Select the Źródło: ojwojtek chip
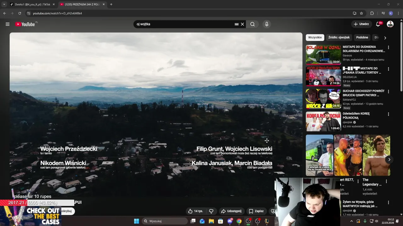The image size is (403, 226). [339, 37]
